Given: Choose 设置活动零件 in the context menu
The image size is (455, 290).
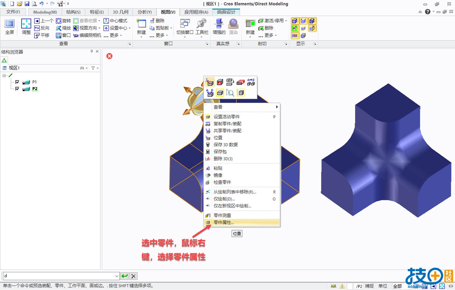Looking at the screenshot, I should [x=242, y=117].
